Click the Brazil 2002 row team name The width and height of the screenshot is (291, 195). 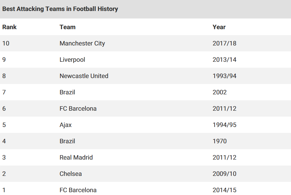pyautogui.click(x=67, y=92)
